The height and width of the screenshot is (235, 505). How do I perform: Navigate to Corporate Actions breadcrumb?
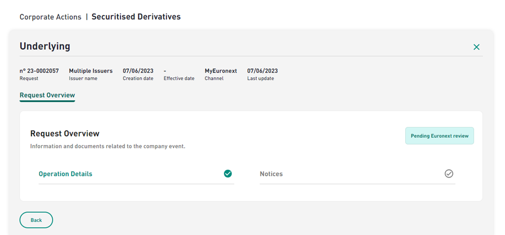[50, 17]
